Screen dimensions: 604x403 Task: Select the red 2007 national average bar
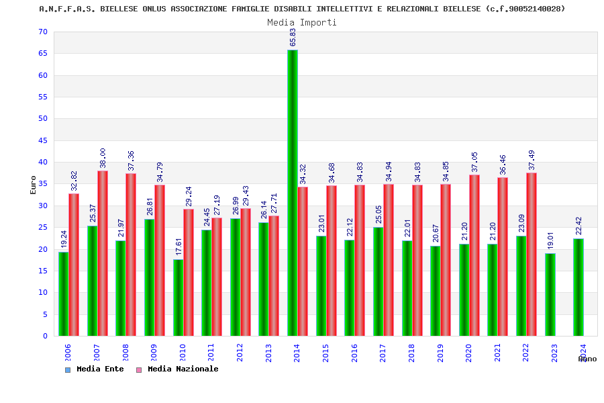pos(103,253)
